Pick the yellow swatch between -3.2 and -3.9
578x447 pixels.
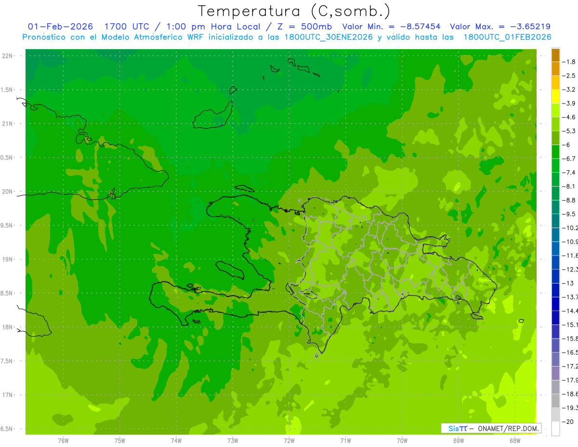[x=555, y=96]
